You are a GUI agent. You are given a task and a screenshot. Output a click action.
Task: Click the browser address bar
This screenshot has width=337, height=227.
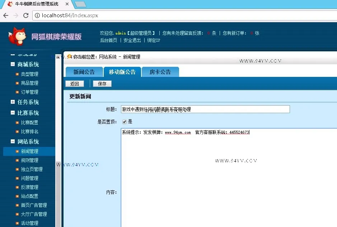(x=185, y=15)
